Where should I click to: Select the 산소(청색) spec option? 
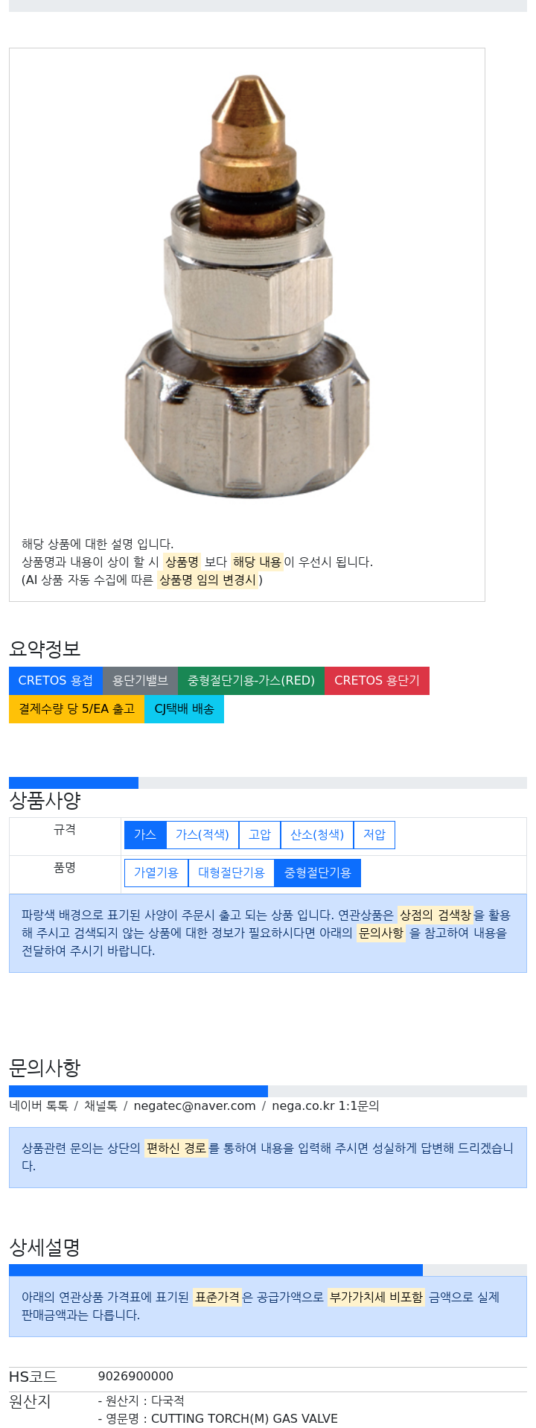point(316,835)
